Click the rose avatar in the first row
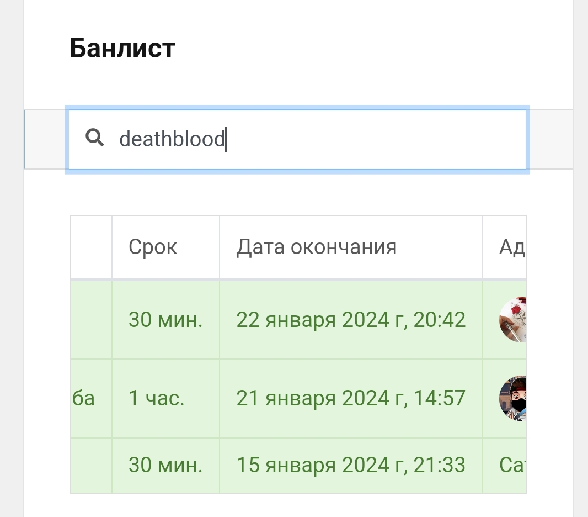588x517 pixels. (512, 320)
